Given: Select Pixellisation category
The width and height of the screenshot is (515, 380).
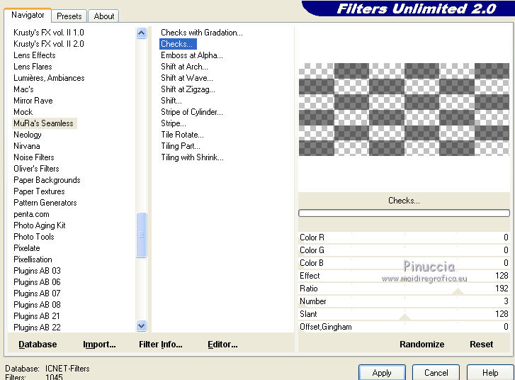Looking at the screenshot, I should point(33,259).
